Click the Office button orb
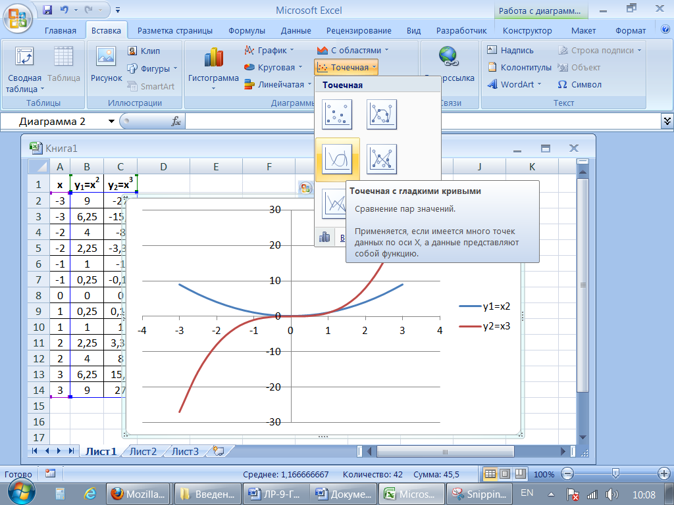Image resolution: width=674 pixels, height=505 pixels. (18, 18)
